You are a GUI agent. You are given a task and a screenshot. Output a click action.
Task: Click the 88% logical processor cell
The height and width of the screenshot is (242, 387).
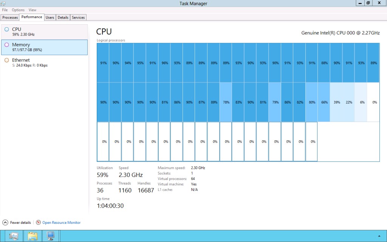pyautogui.click(x=324, y=63)
